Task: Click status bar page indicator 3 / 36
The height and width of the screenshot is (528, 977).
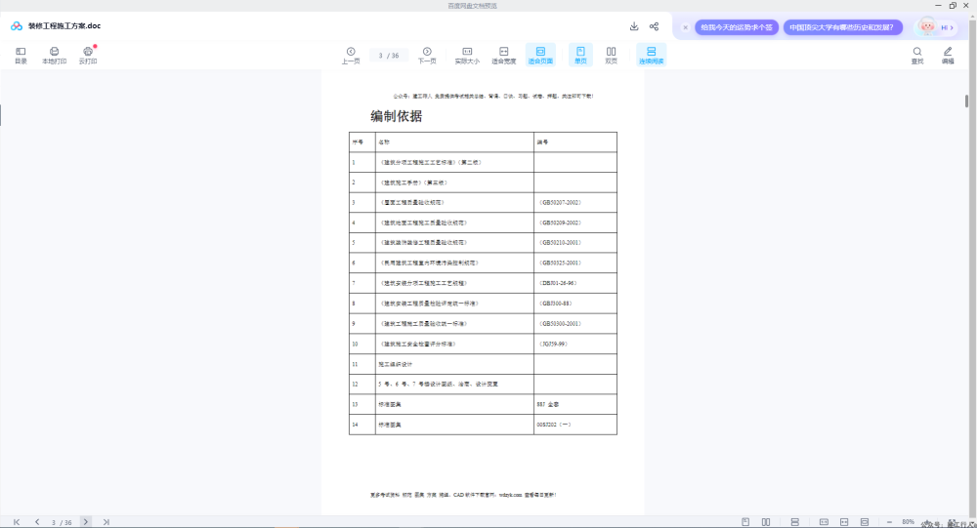Action: click(x=62, y=522)
